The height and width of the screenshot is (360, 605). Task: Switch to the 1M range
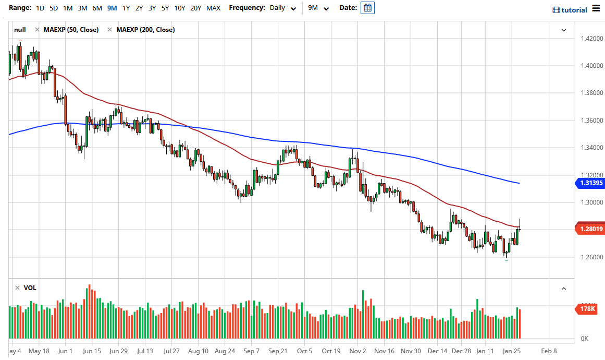point(67,8)
